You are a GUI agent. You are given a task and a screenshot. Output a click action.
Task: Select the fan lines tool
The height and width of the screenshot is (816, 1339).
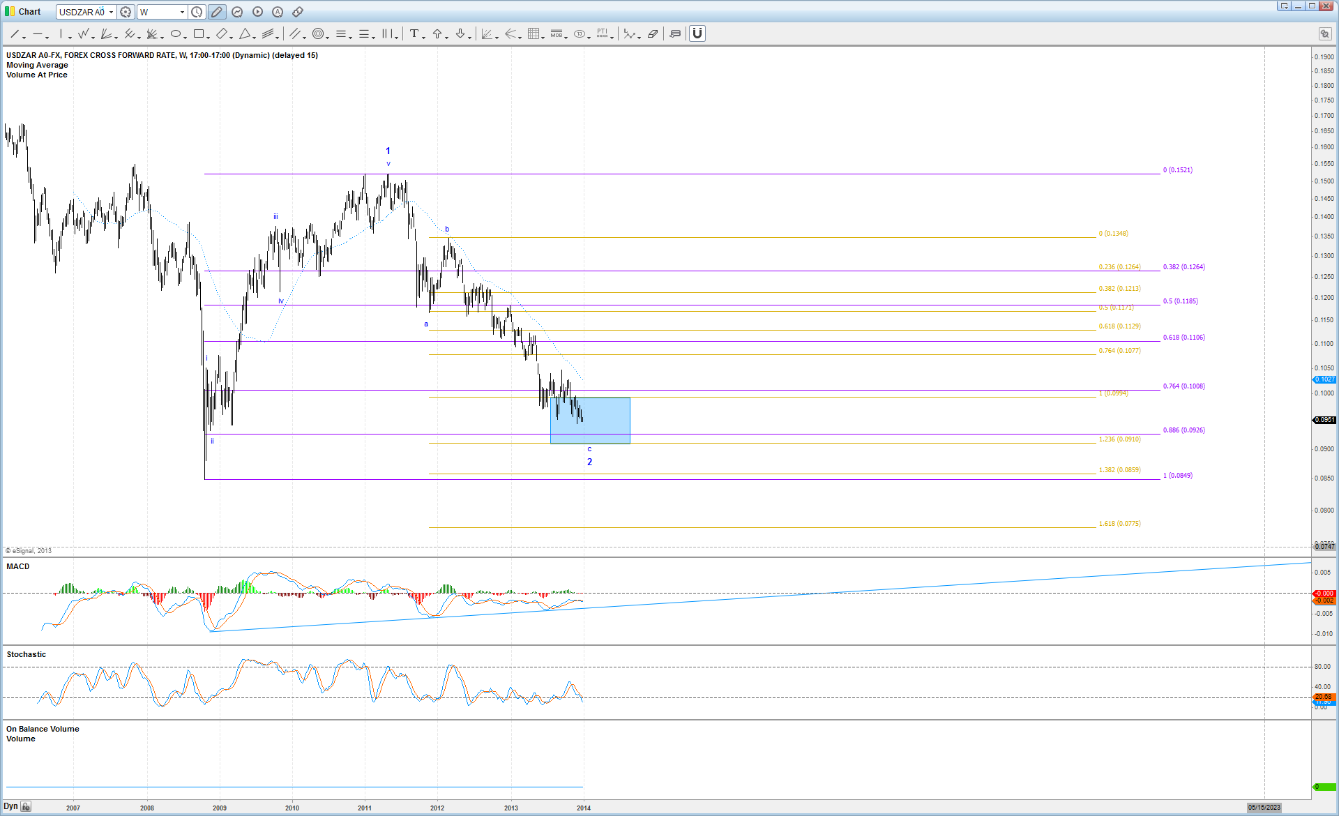[x=106, y=33]
